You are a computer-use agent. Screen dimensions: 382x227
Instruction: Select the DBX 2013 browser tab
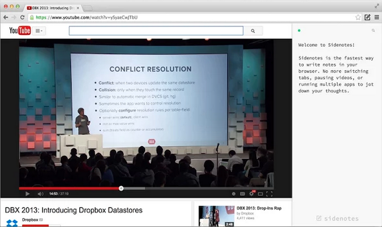(53, 8)
